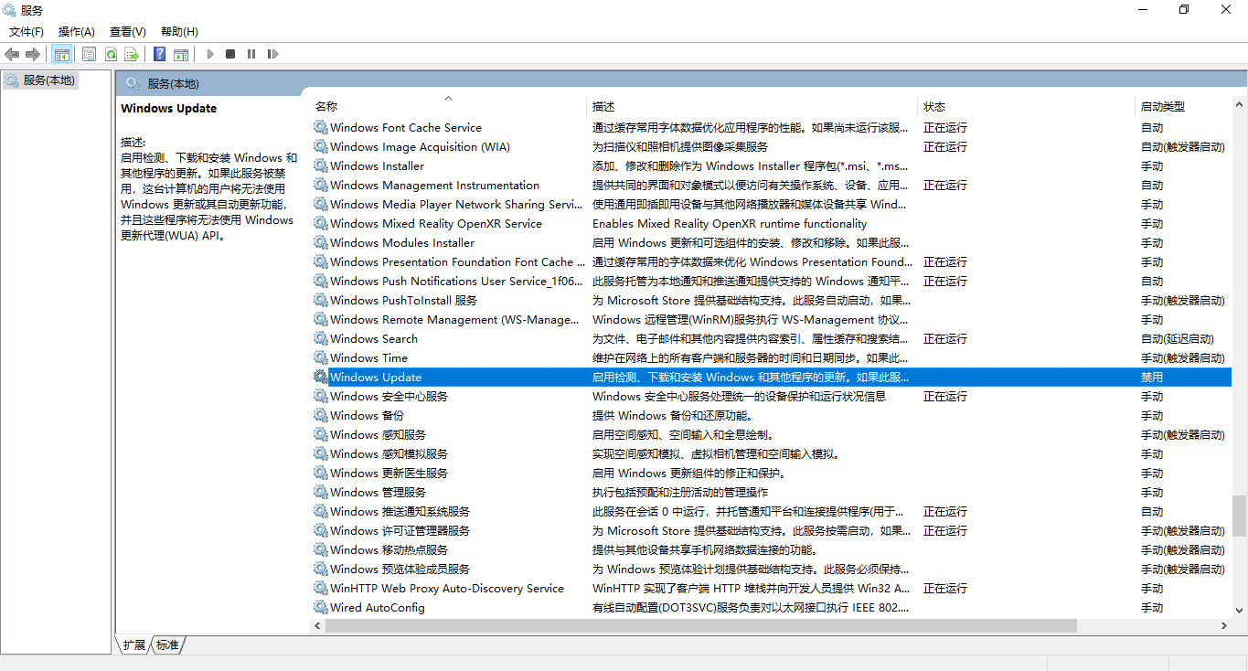The width and height of the screenshot is (1248, 671).
Task: Select Windows 推送通知系统服务 row
Action: (772, 511)
